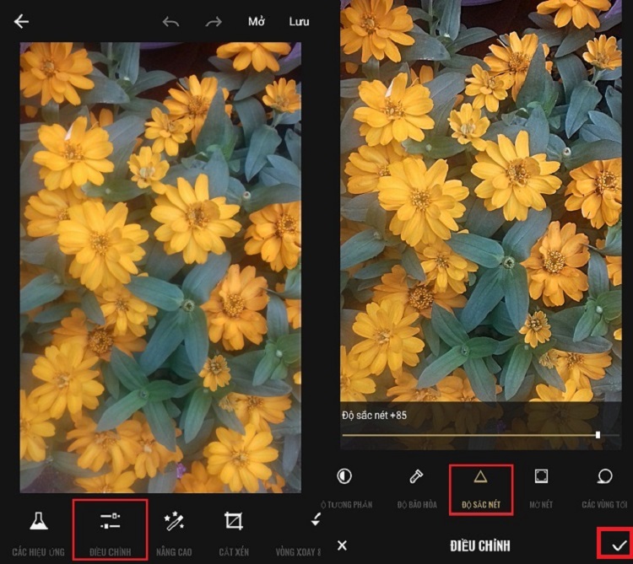Undo the last edit

pos(171,22)
